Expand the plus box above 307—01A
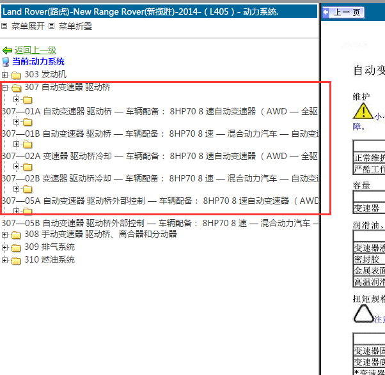The height and width of the screenshot is (375, 385). click(x=16, y=99)
